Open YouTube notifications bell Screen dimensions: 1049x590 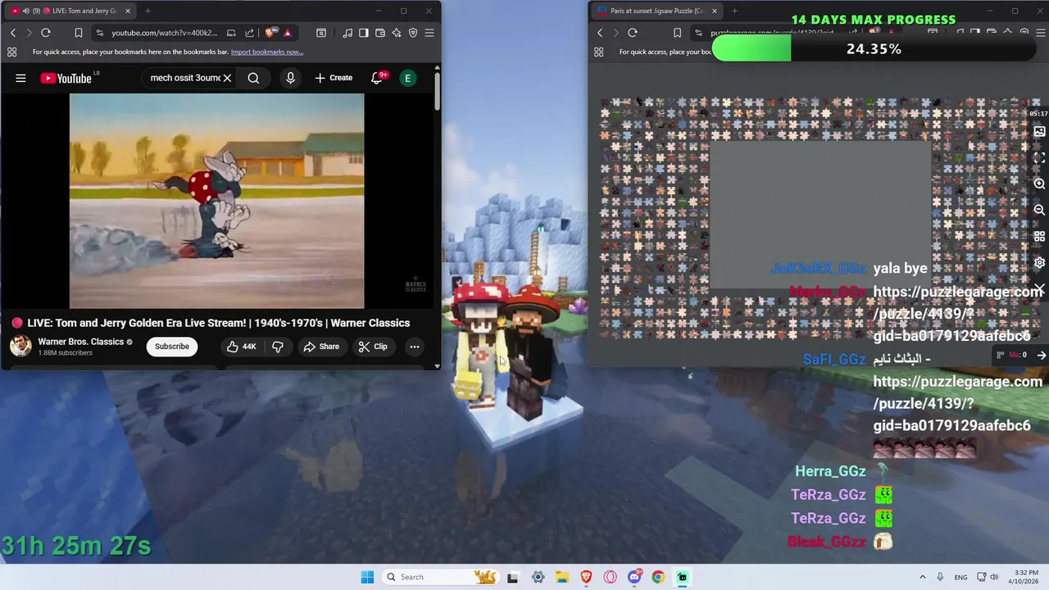(377, 78)
